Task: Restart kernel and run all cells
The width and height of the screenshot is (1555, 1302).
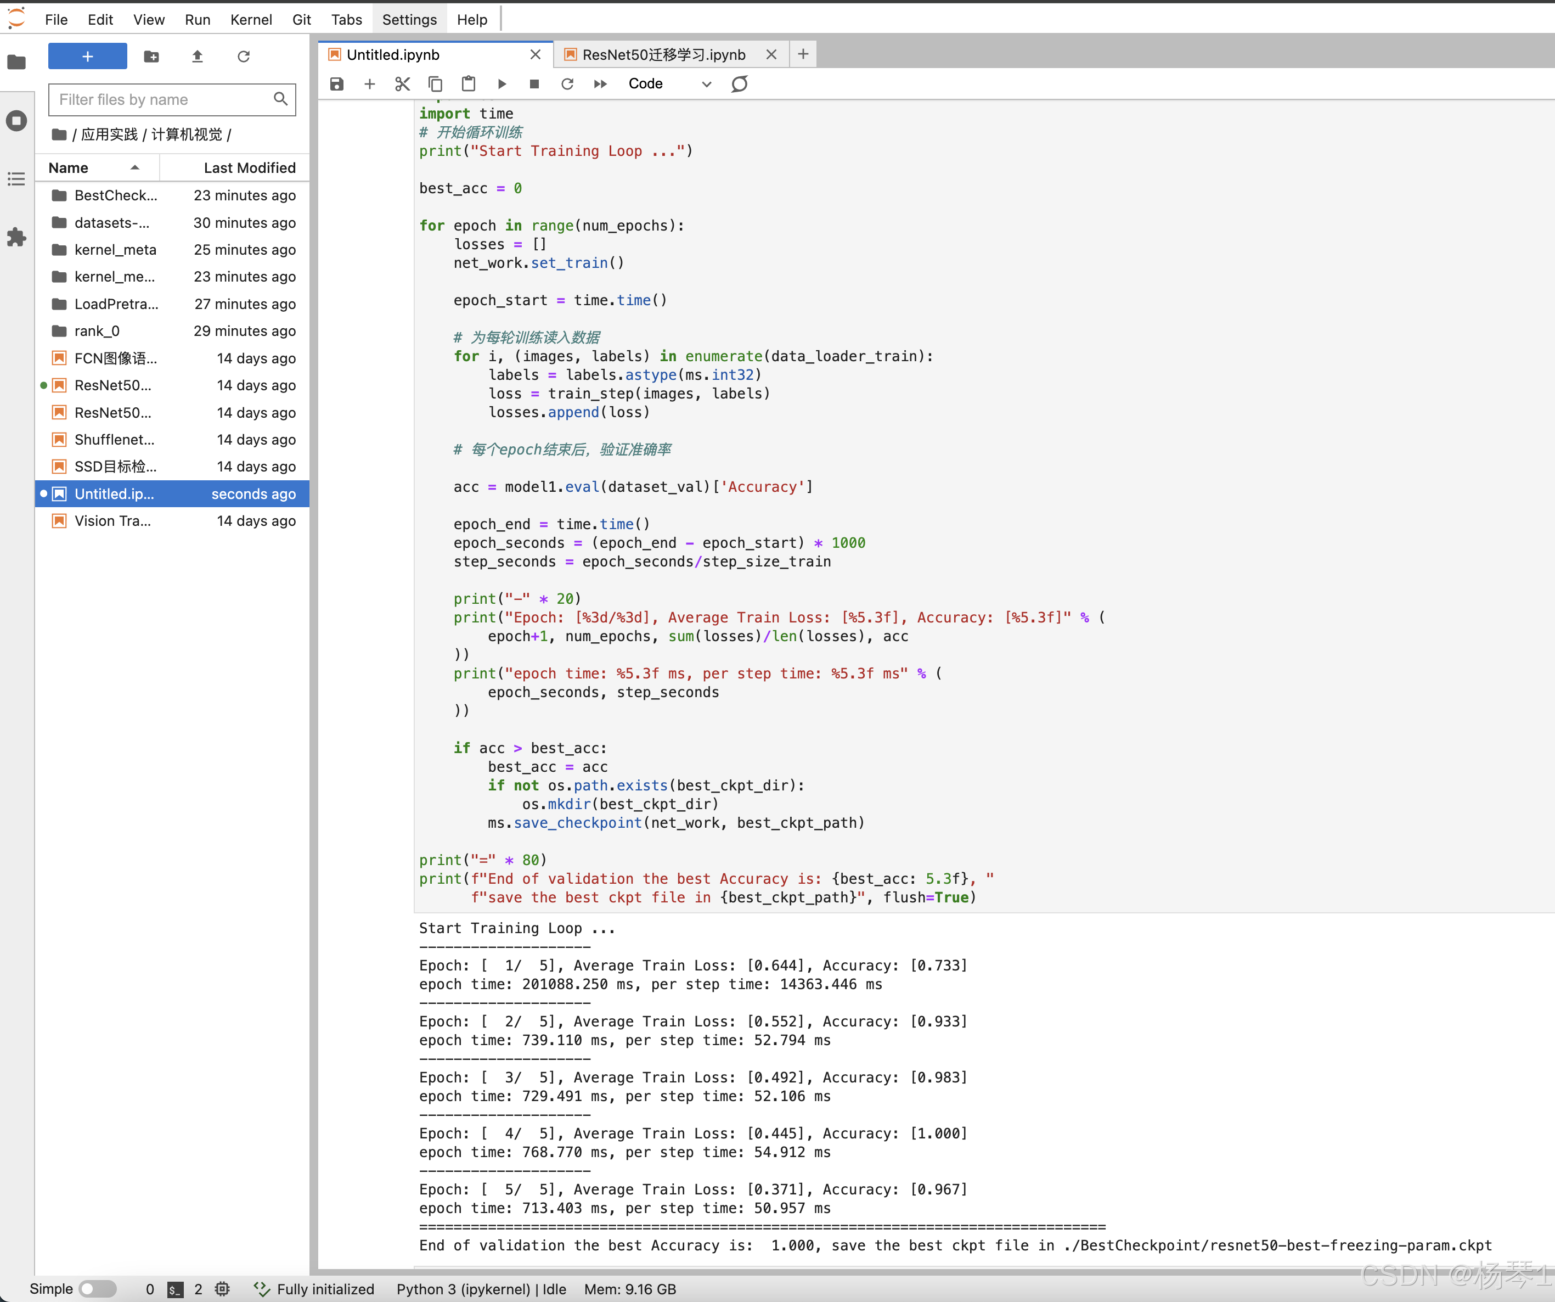Action: 600,83
